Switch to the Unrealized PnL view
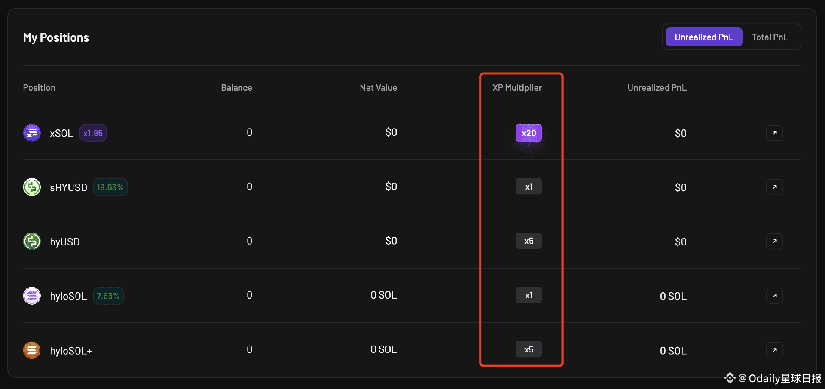Image resolution: width=825 pixels, height=389 pixels. 704,37
